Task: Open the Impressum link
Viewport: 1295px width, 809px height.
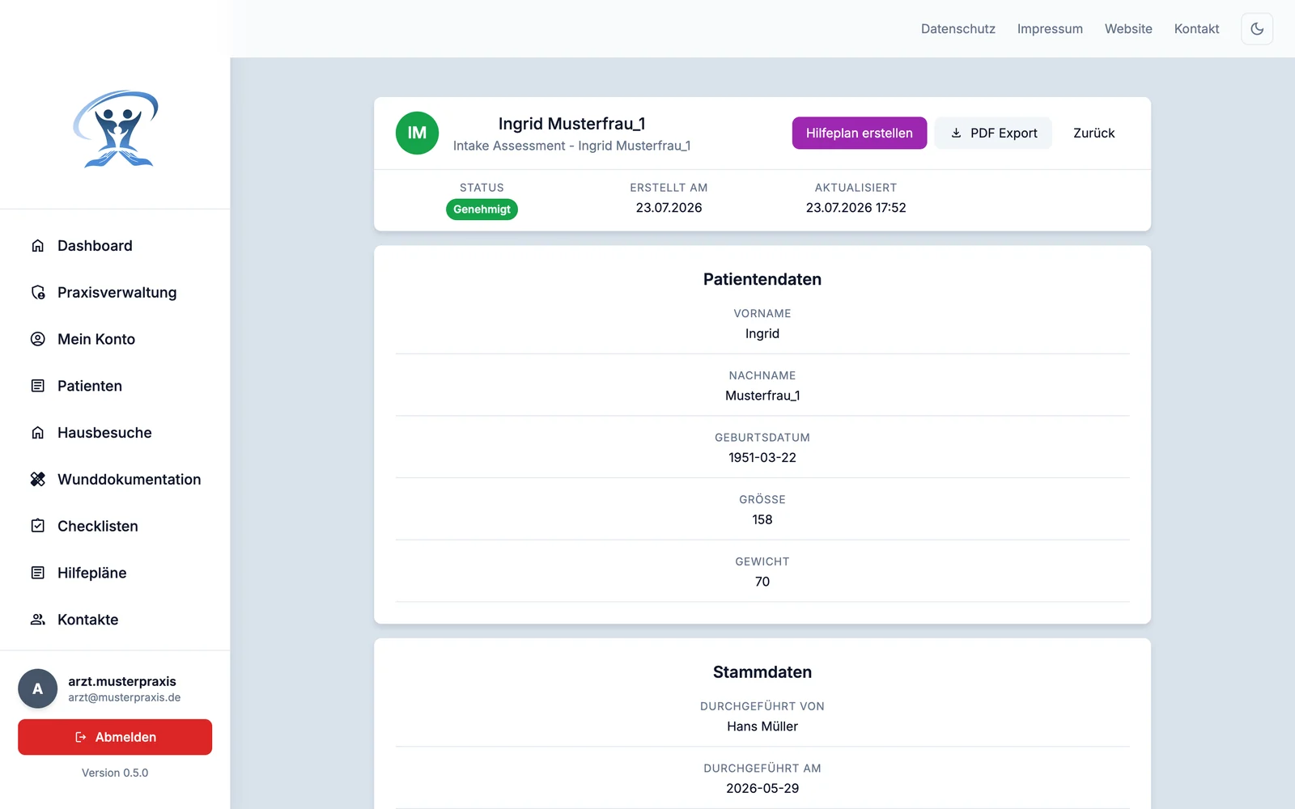Action: click(x=1050, y=28)
